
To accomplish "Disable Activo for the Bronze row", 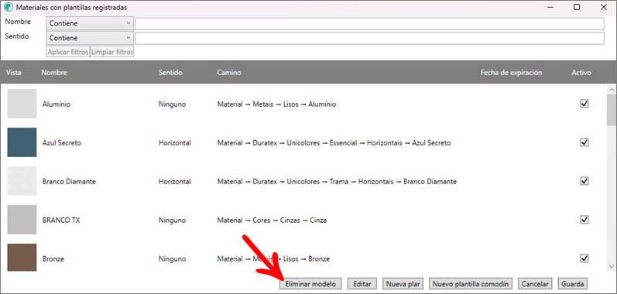I will tap(584, 258).
